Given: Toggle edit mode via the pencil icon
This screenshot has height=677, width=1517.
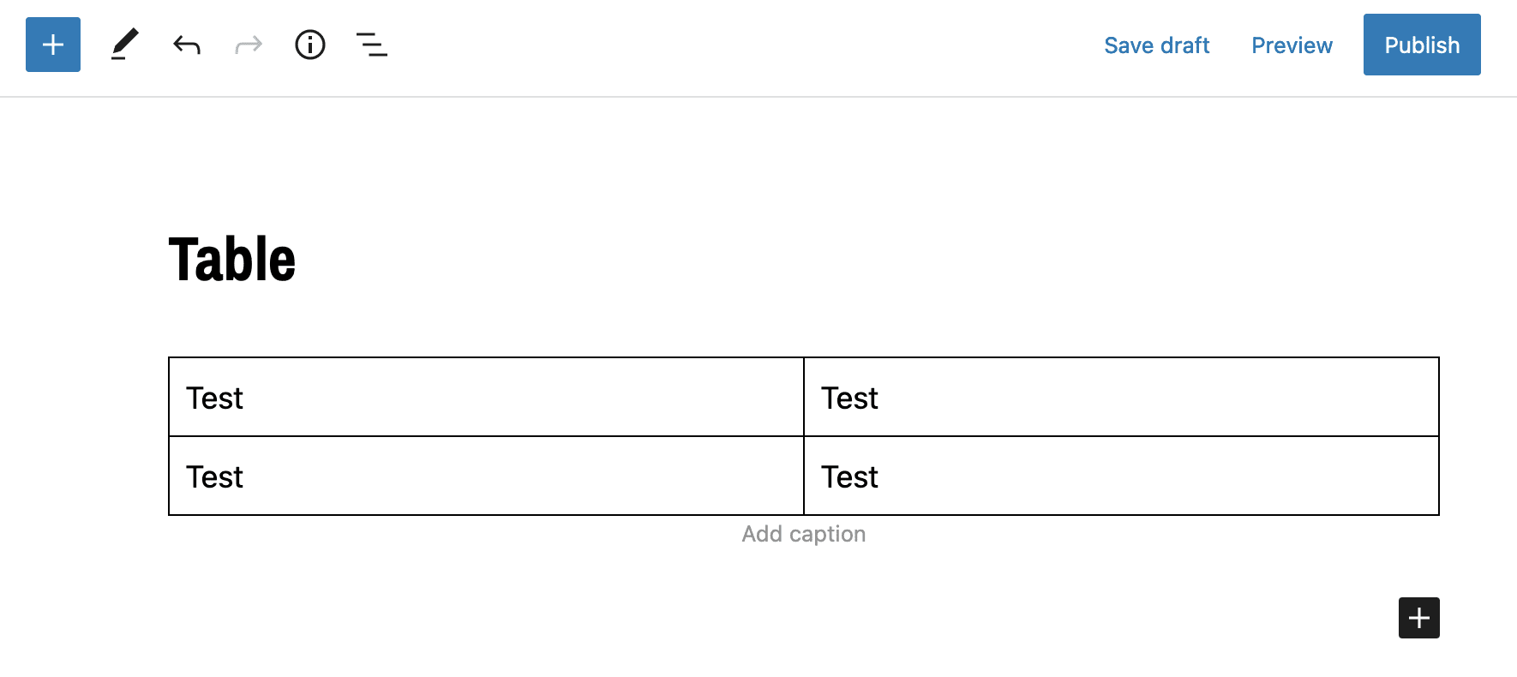Looking at the screenshot, I should pyautogui.click(x=125, y=45).
